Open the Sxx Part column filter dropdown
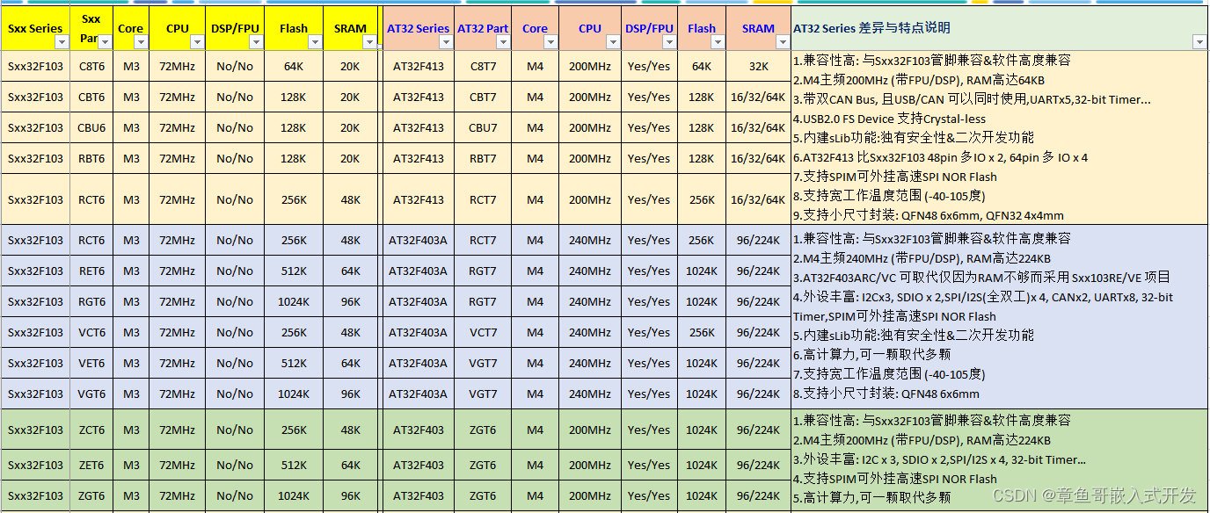 [105, 42]
